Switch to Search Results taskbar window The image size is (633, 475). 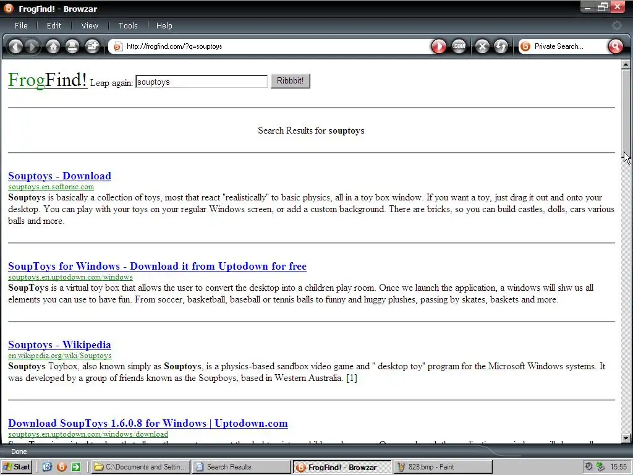[x=241, y=467]
